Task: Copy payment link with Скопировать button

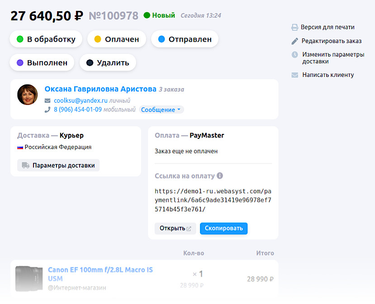Action: [223, 228]
